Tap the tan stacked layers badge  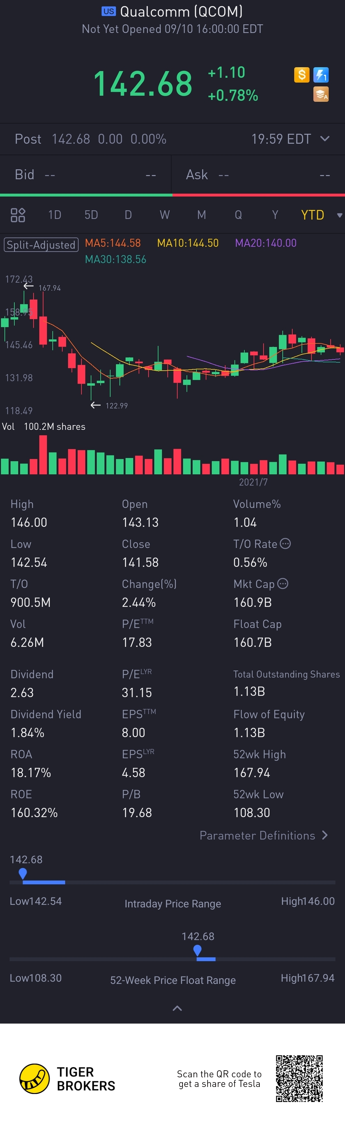point(321,94)
